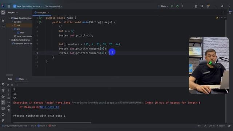The height and width of the screenshot is (131, 233).
Task: Toggle read-only lock in status bar
Action: 229,126
